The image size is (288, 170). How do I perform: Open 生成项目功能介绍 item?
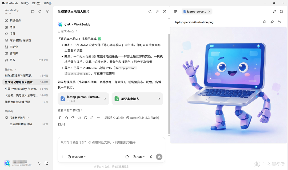tap(26, 124)
